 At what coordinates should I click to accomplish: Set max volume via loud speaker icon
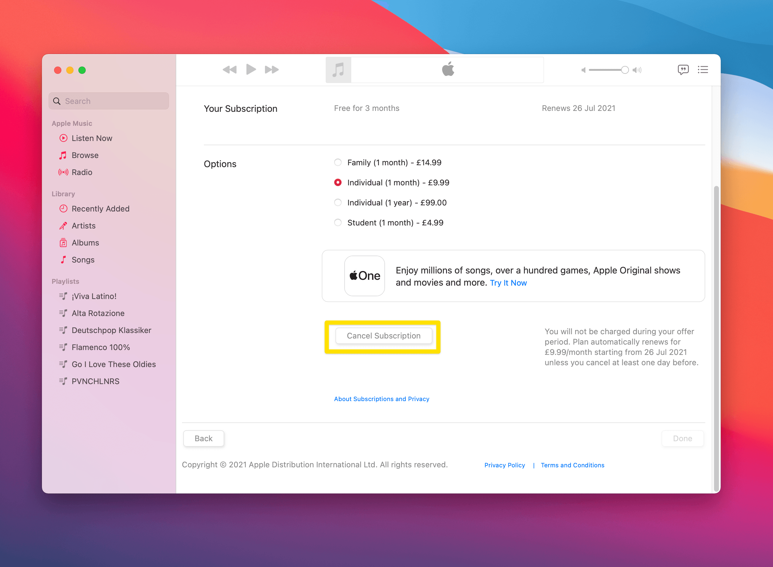pyautogui.click(x=637, y=70)
